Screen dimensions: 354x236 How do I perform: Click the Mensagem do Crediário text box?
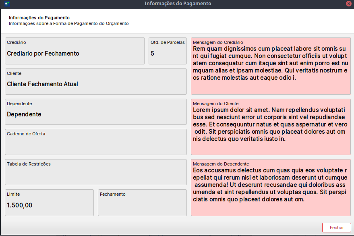[271, 66]
